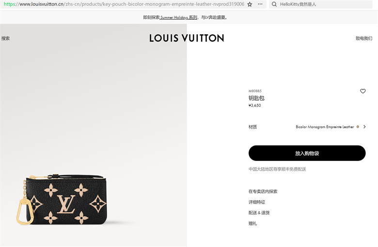The image size is (378, 247).
Task: Bookmark page with star icon
Action: (x=250, y=4)
